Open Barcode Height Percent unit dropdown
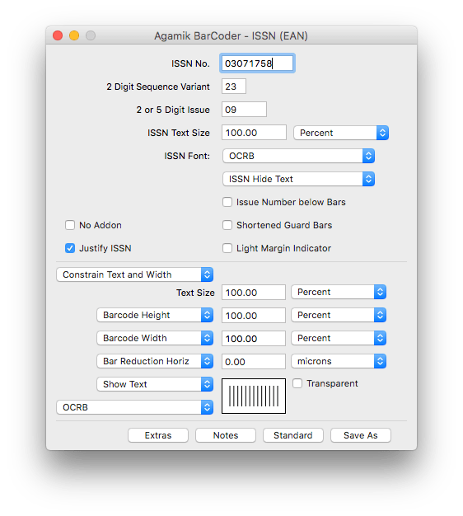The width and height of the screenshot is (463, 516). (339, 315)
